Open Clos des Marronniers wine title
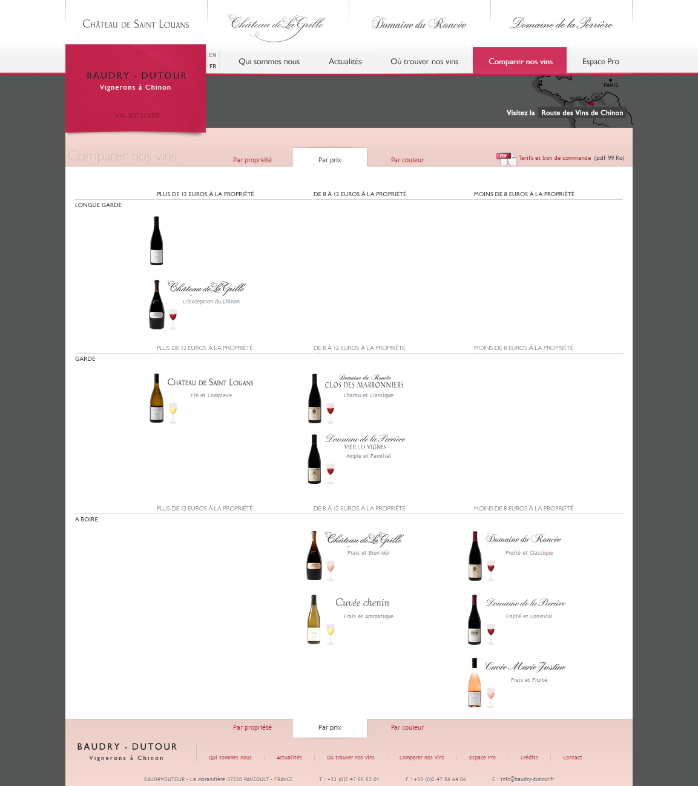Image resolution: width=698 pixels, height=786 pixels. (x=364, y=381)
